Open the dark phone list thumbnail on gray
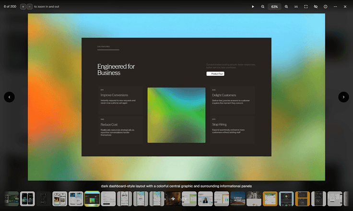 tap(318, 199)
